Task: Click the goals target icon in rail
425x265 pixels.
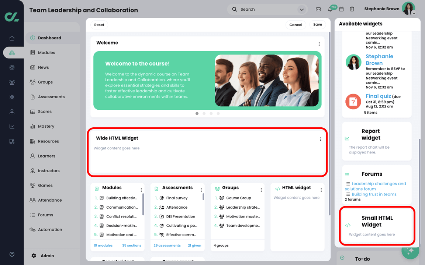Action: click(12, 68)
